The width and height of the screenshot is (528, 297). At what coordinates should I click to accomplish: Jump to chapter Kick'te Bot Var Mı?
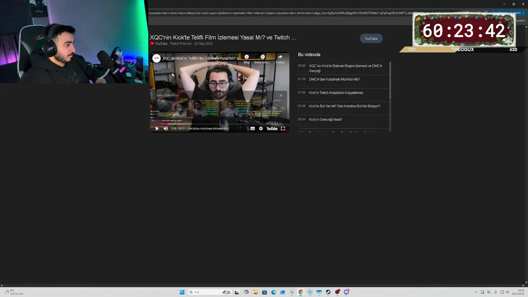pyautogui.click(x=344, y=106)
